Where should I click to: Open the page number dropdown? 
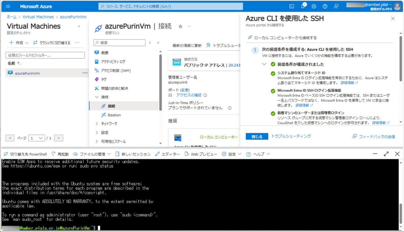pos(36,138)
